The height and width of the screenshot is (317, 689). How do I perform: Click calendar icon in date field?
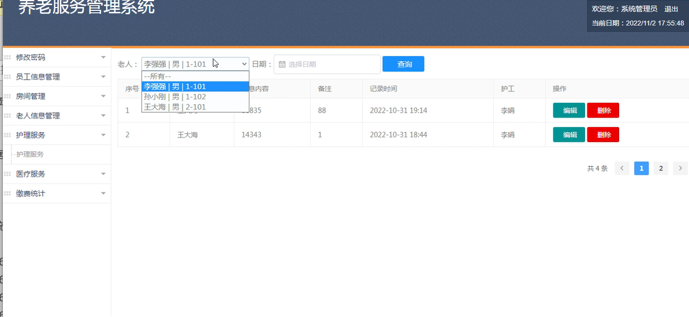[282, 64]
